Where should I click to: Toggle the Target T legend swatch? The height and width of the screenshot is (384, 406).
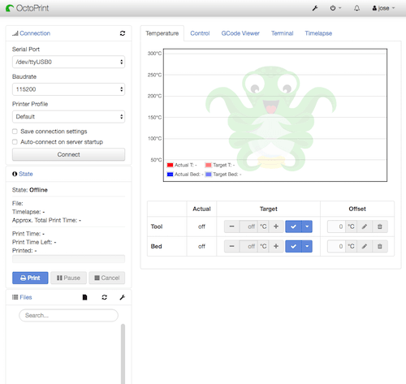209,165
